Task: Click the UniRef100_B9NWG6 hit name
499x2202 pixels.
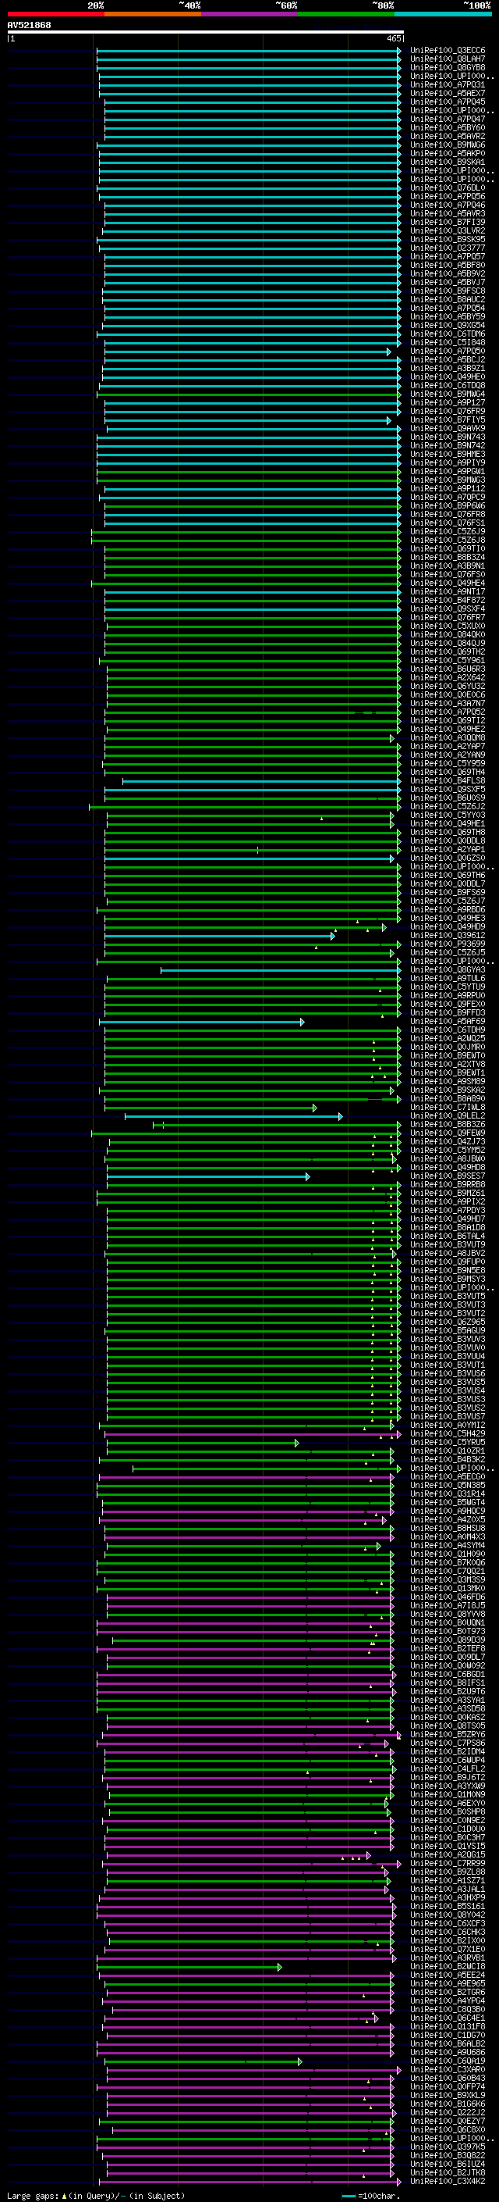Action: coord(448,145)
